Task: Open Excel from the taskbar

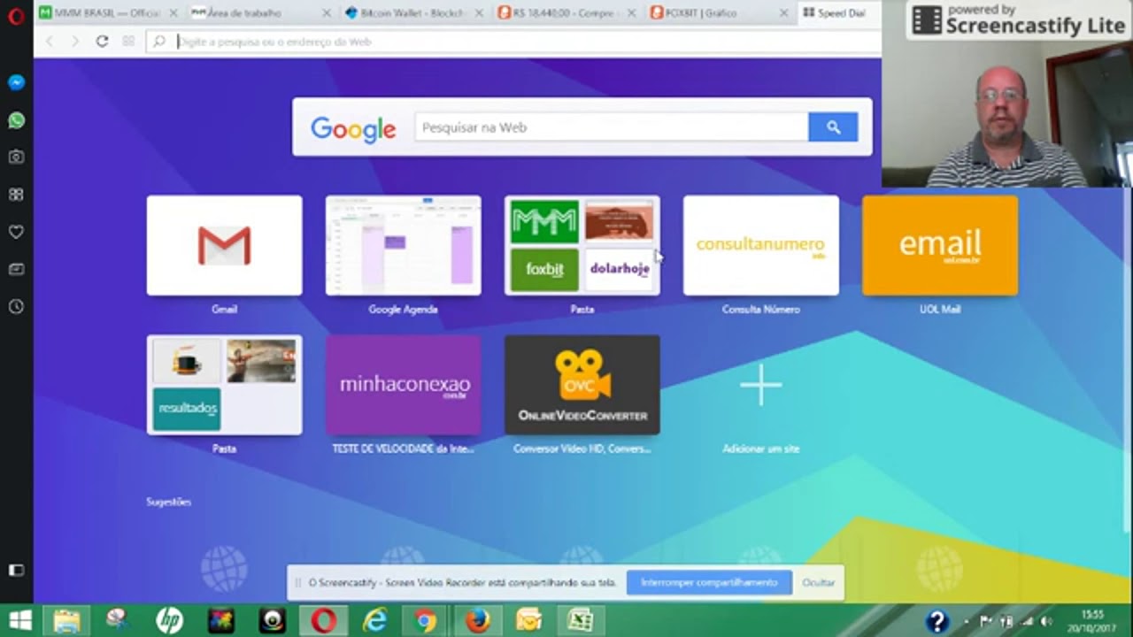Action: click(x=581, y=620)
